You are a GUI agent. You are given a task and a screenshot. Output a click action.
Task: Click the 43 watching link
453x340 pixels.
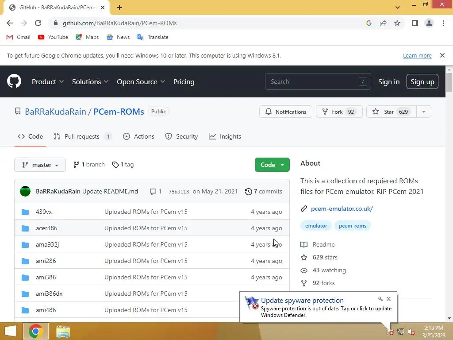(323, 270)
